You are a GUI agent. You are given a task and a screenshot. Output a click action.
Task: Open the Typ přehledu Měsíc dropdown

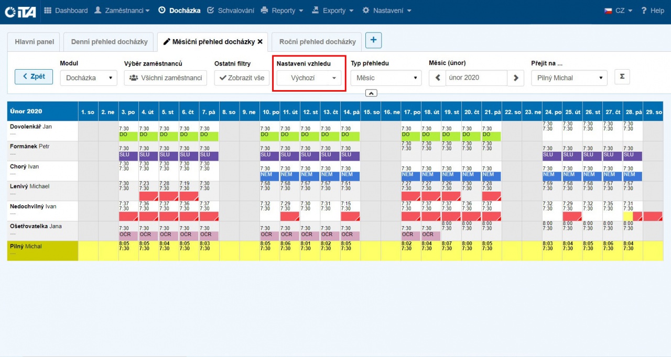pos(386,78)
